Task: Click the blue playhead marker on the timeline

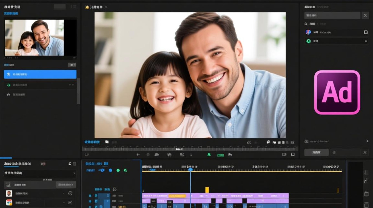Action: coord(190,169)
